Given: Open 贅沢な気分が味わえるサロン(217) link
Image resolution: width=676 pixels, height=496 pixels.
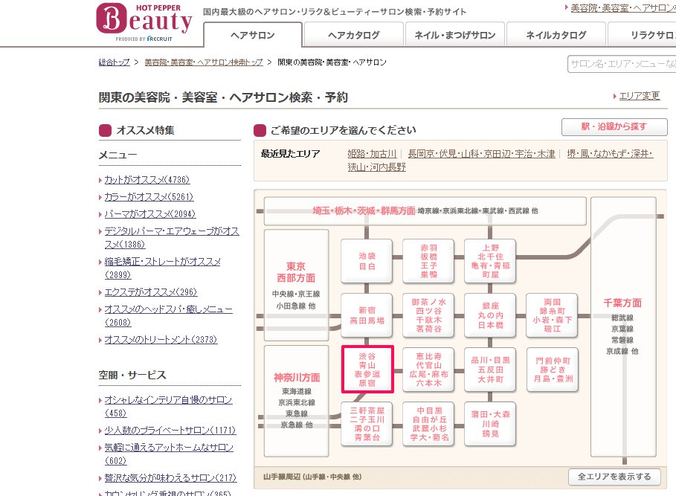Looking at the screenshot, I should 171,478.
